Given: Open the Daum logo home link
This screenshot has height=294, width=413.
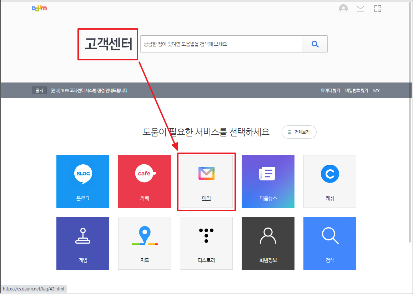Looking at the screenshot, I should [x=39, y=8].
